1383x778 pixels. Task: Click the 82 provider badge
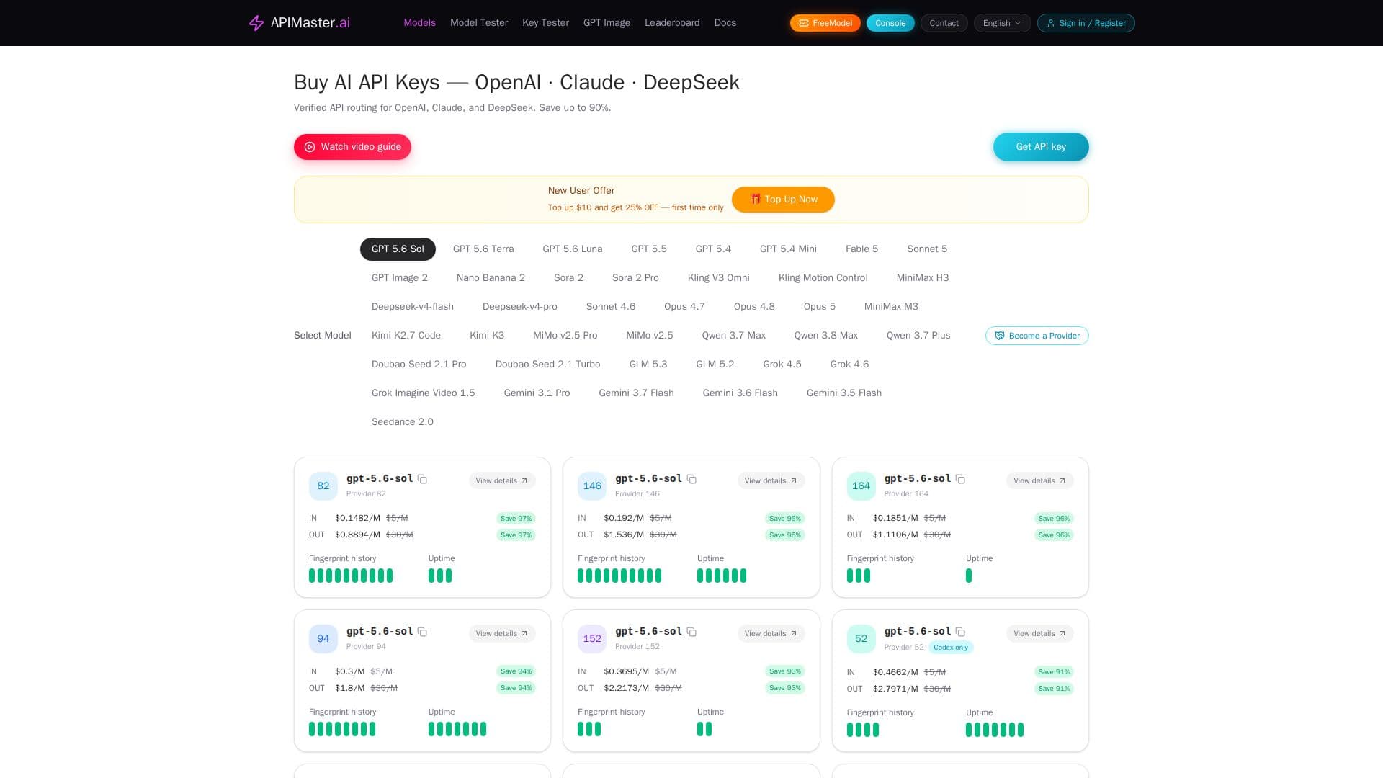[323, 486]
